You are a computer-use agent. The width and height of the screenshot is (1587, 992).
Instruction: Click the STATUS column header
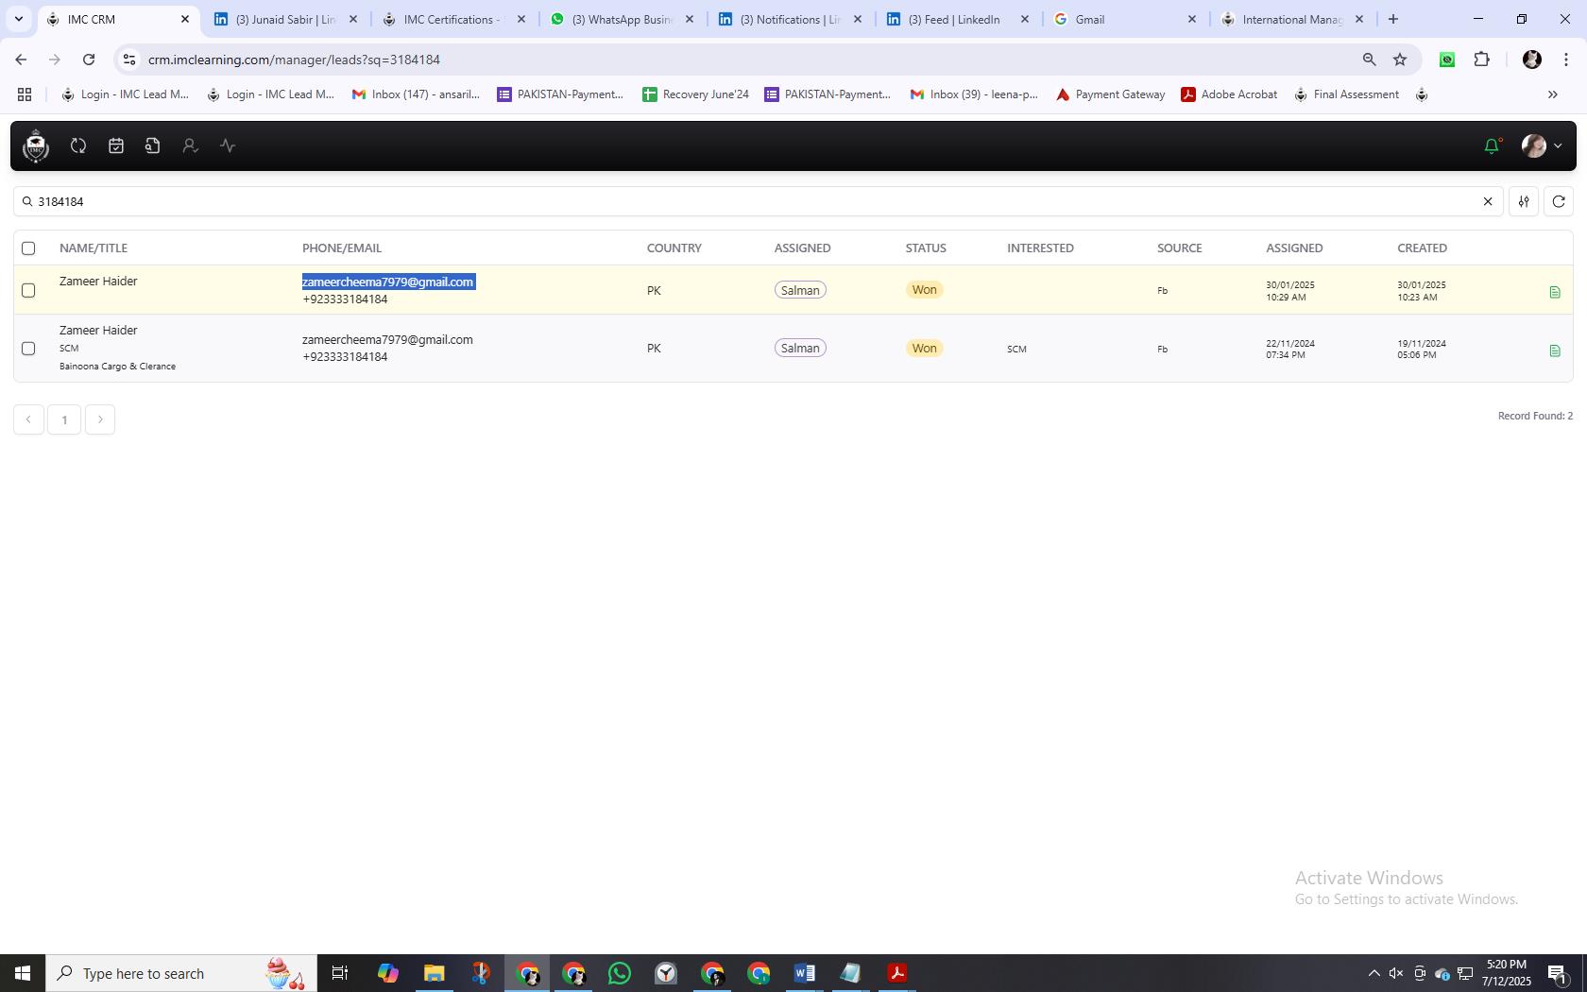pos(926,248)
